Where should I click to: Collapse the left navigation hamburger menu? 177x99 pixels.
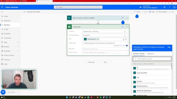(2, 12)
